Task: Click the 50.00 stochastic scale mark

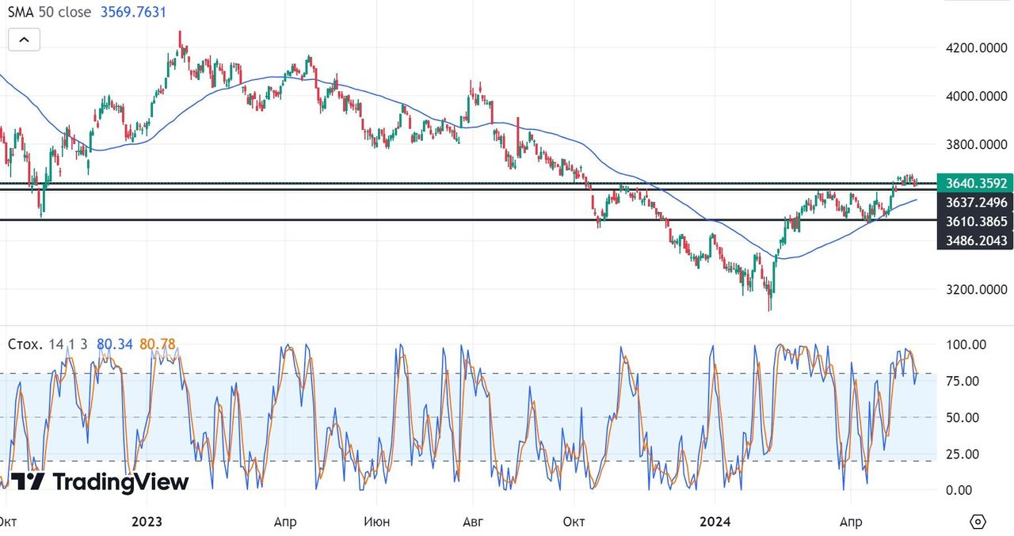Action: click(x=966, y=417)
